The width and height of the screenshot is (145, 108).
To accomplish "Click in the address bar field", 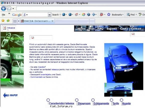I will point(81,9).
